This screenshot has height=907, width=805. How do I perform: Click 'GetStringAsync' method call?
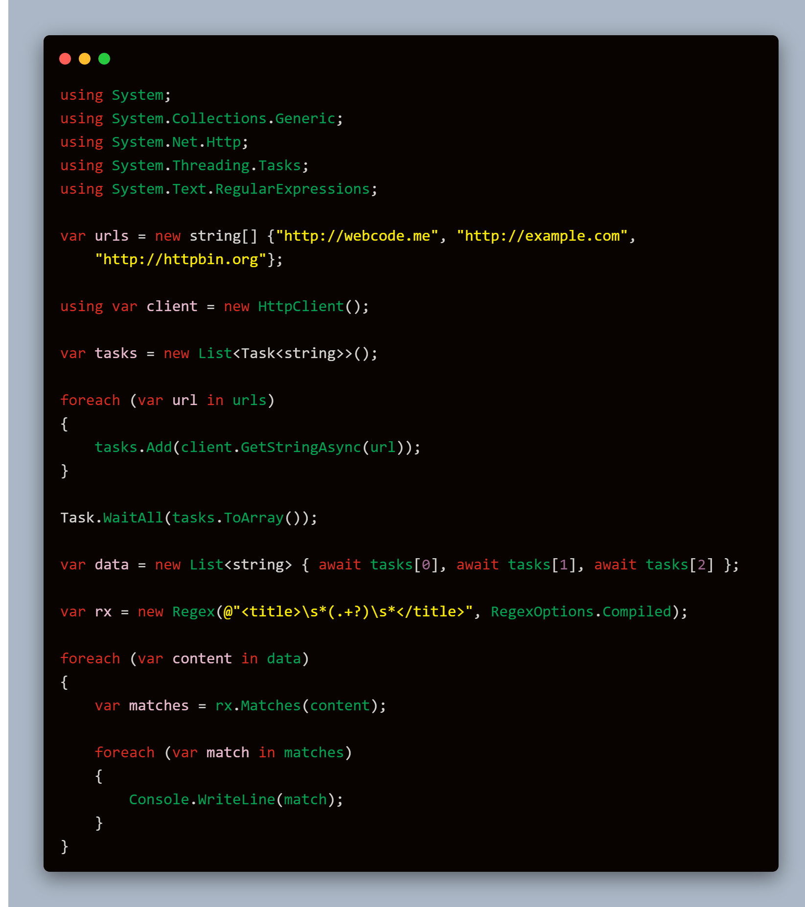301,447
